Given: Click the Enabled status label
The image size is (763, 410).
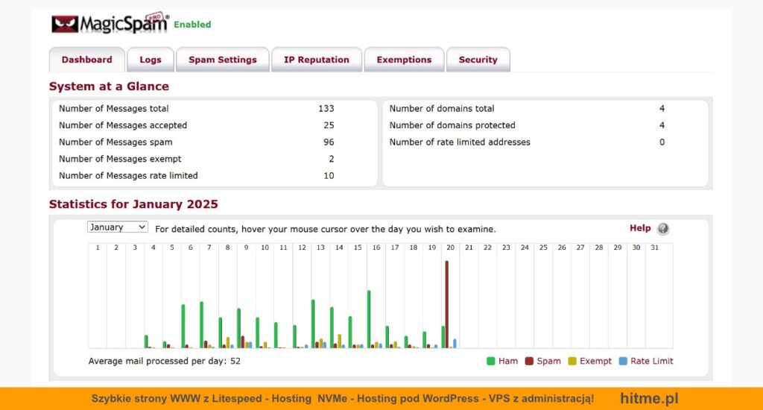Looking at the screenshot, I should point(192,25).
